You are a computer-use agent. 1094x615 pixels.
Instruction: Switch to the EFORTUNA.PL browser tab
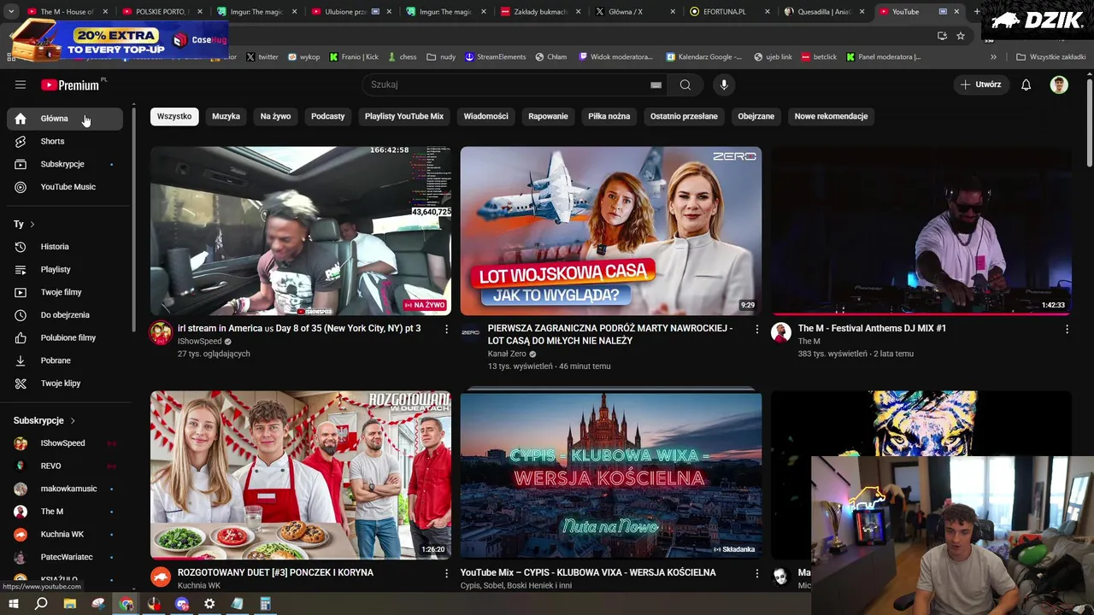pyautogui.click(x=725, y=12)
